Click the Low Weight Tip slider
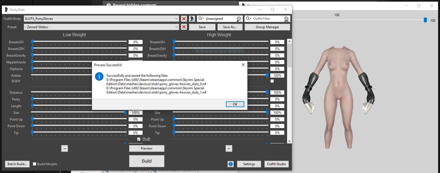This screenshot has height=173, width=440. (x=79, y=133)
